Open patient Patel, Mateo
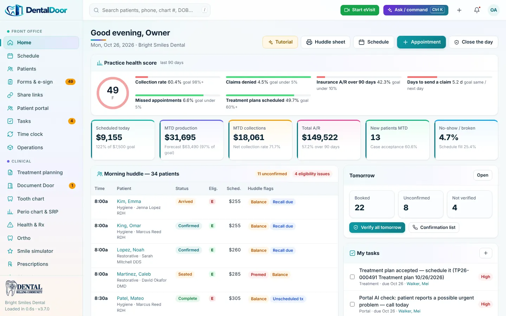This screenshot has height=316, width=506. pos(130,298)
